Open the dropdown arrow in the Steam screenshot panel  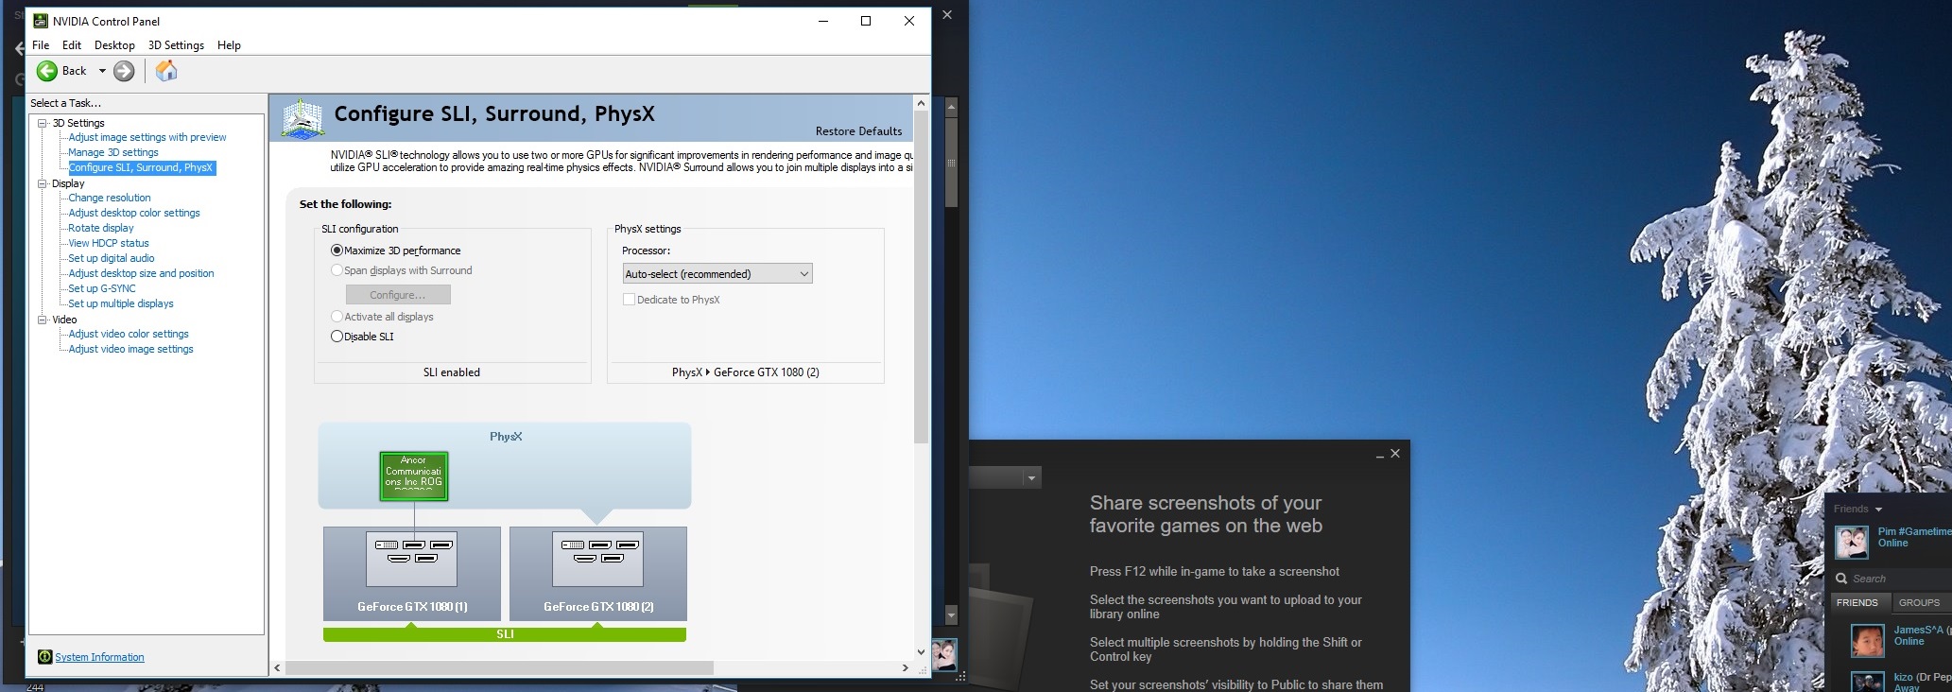1031,478
